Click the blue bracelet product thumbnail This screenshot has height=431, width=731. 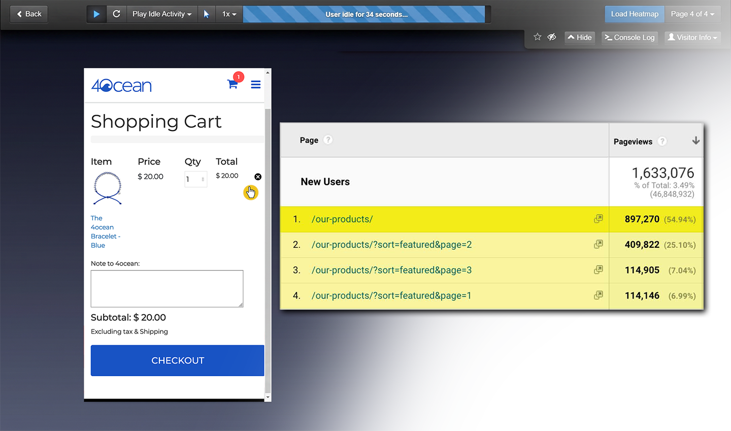click(x=108, y=188)
